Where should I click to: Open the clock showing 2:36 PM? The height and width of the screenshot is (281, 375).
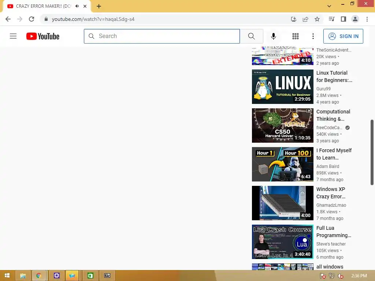click(x=359, y=276)
